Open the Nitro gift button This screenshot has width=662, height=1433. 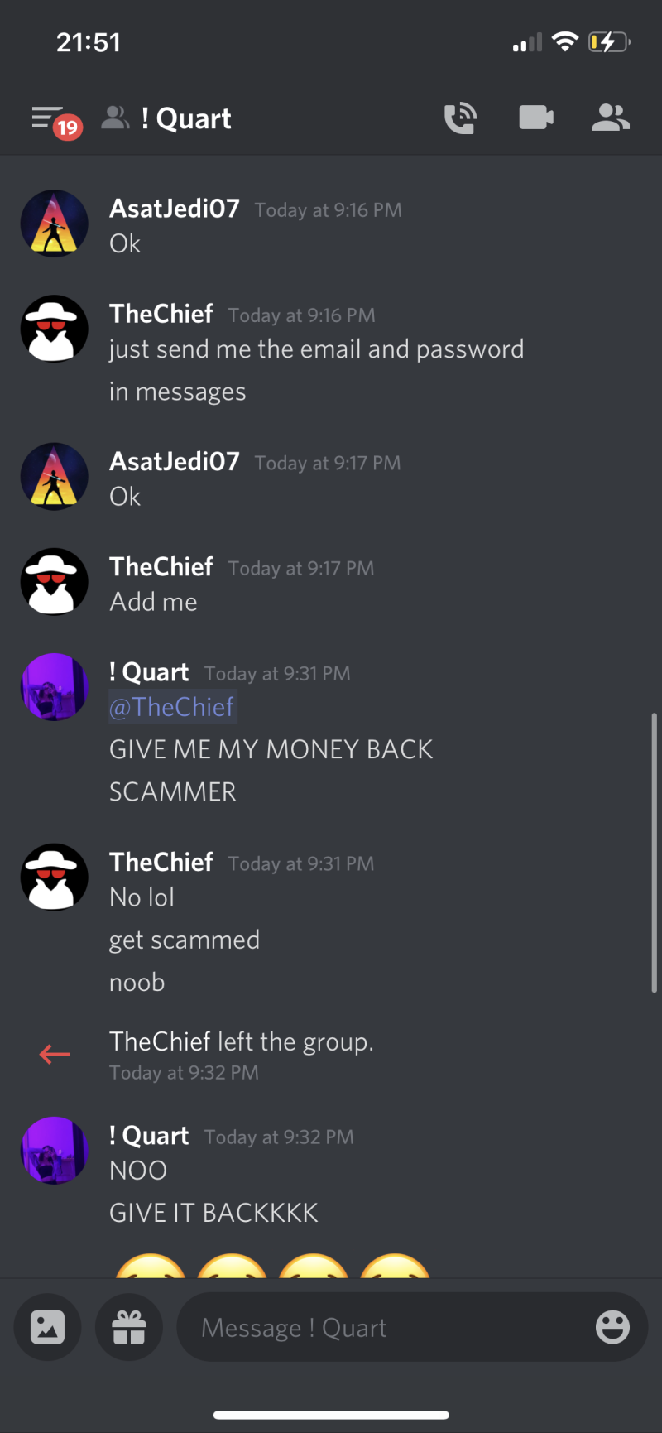coord(129,1327)
